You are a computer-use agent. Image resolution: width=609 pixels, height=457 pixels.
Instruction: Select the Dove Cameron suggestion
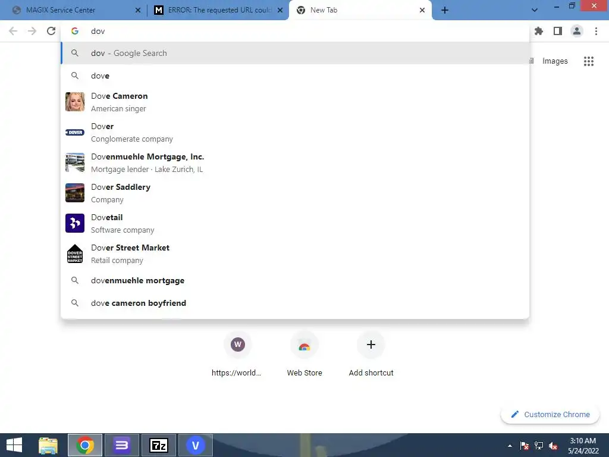click(x=295, y=102)
